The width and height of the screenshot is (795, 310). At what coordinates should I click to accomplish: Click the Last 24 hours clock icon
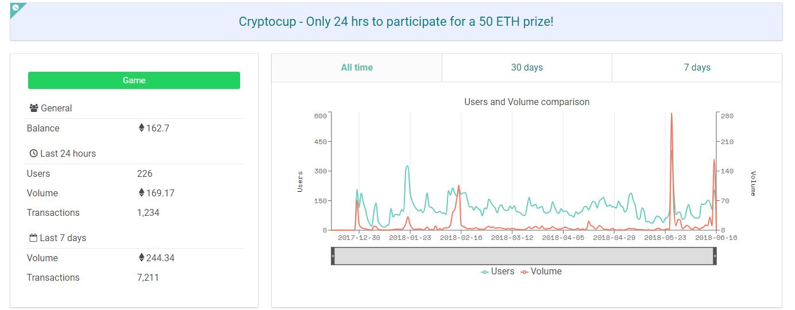coord(33,153)
